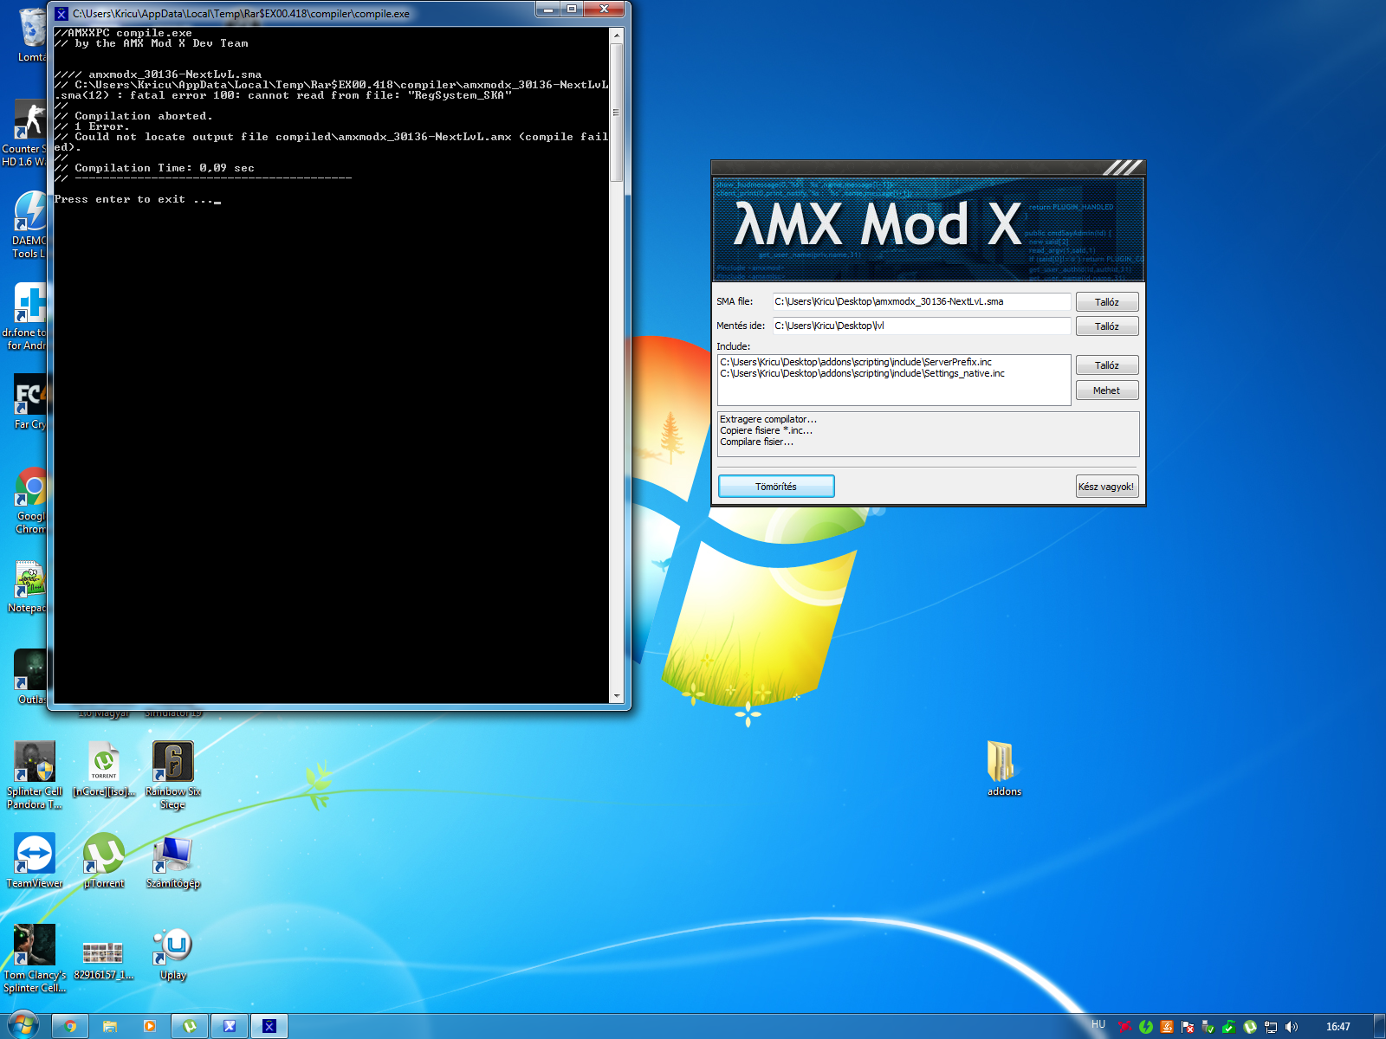Open Action Center flag tray icon
1386x1039 pixels.
[1188, 1027]
